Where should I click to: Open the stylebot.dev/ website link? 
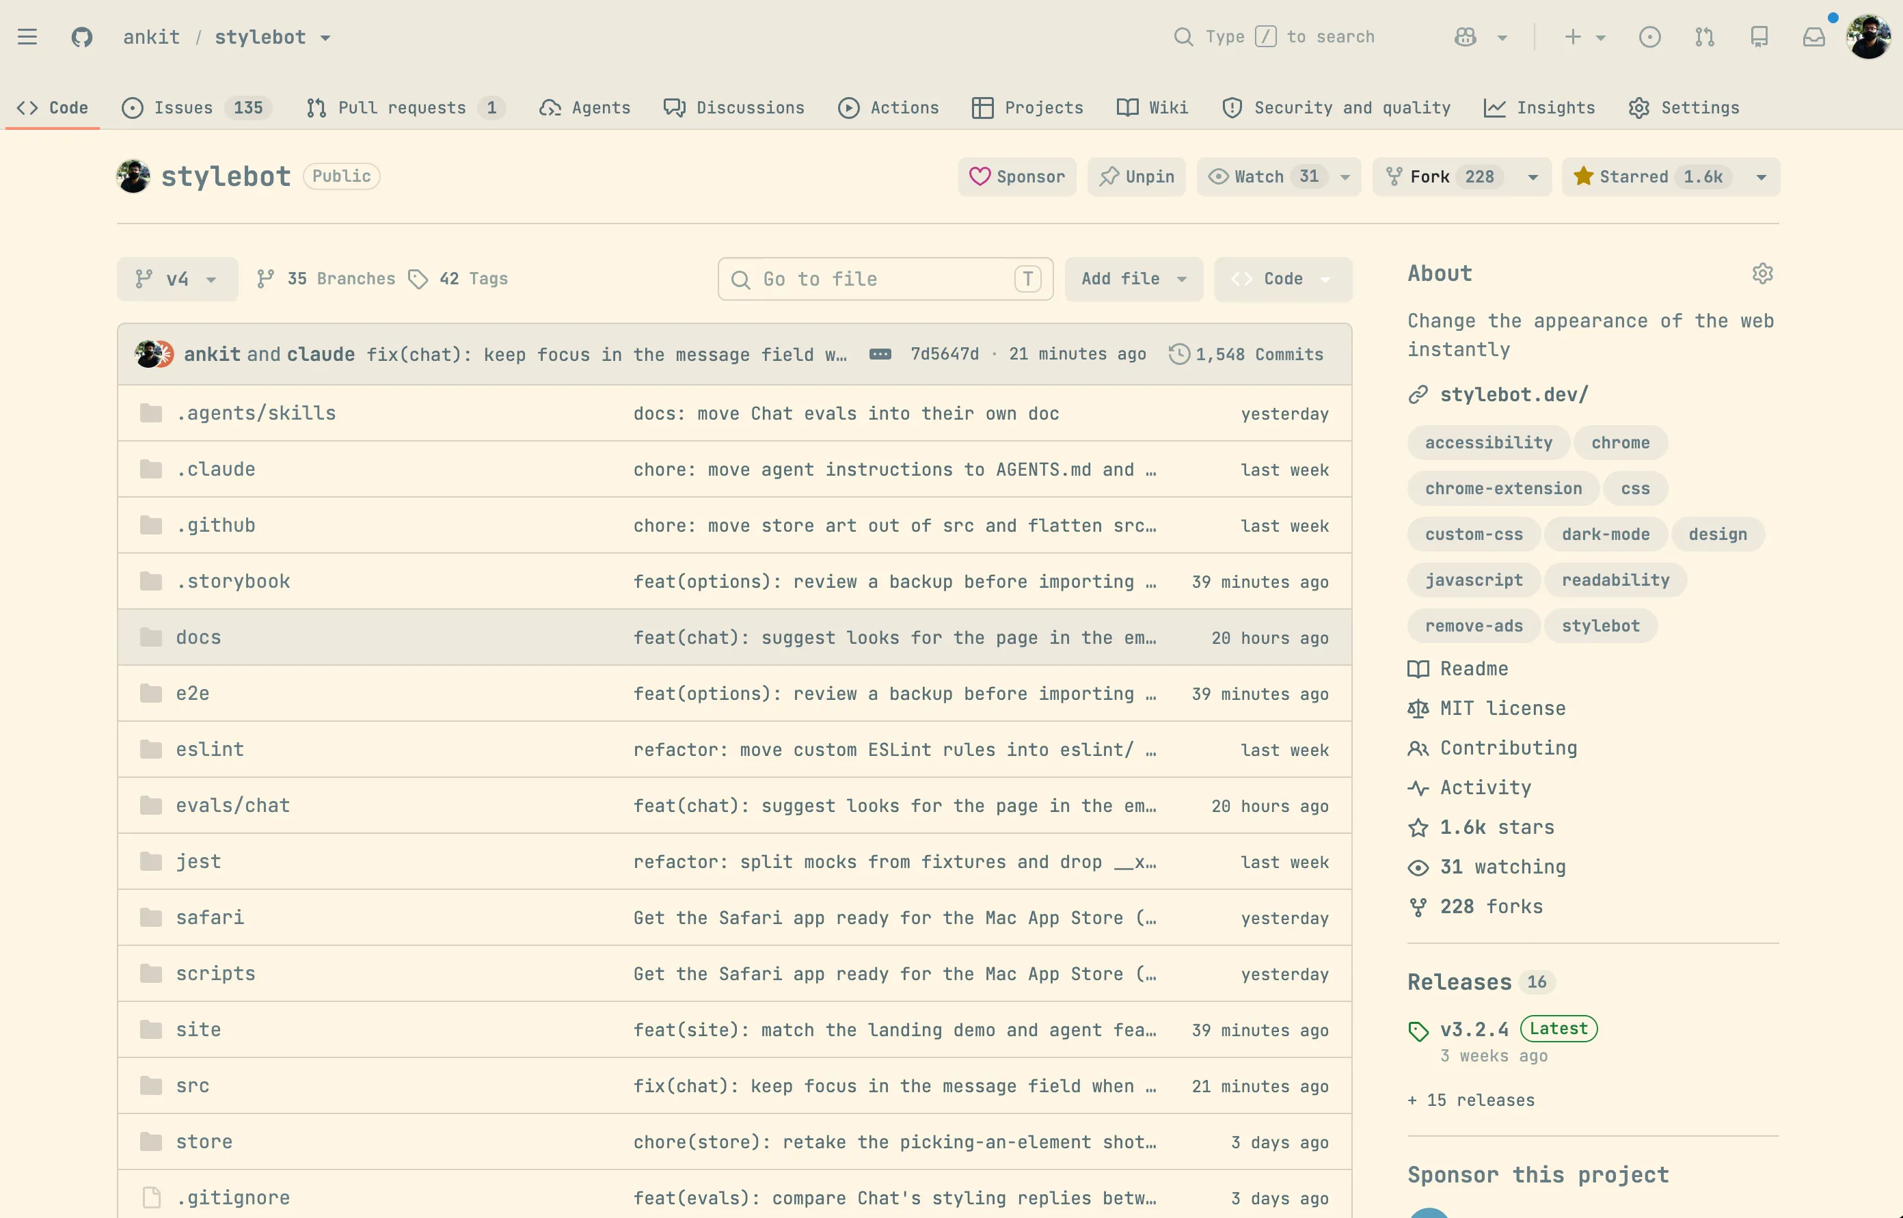coord(1513,394)
